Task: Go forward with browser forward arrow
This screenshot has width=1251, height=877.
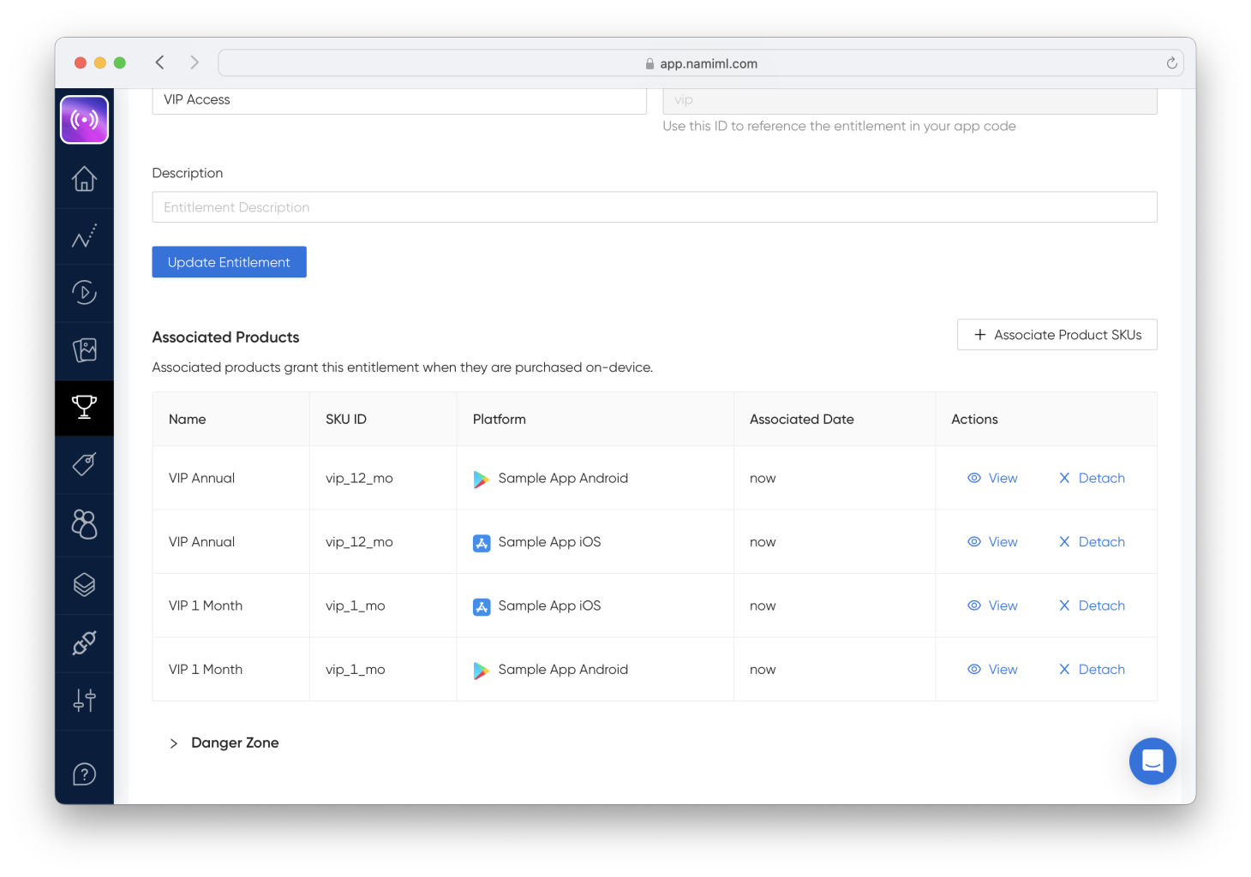Action: pos(195,63)
